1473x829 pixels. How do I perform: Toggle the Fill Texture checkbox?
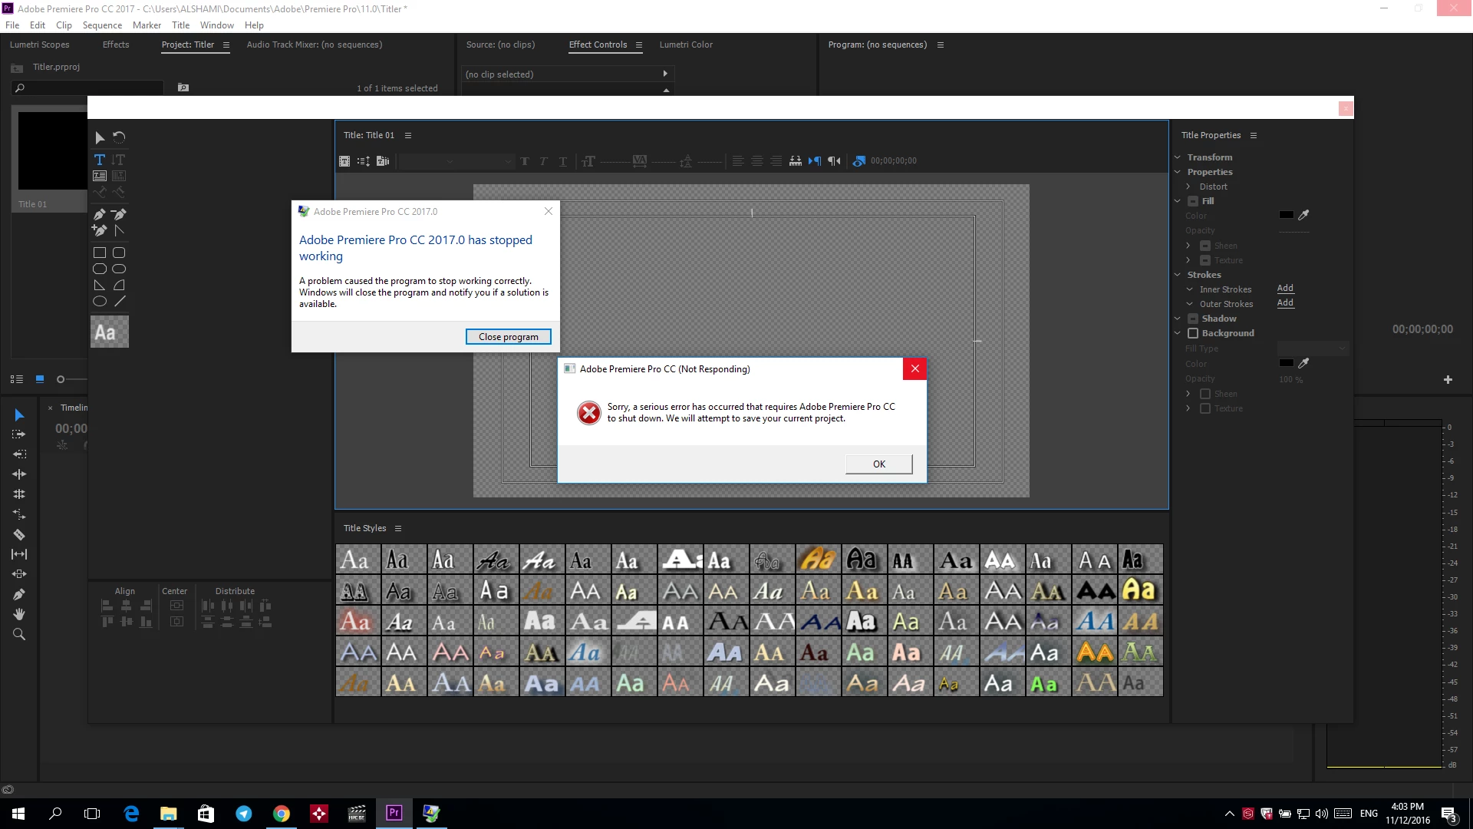1205,260
